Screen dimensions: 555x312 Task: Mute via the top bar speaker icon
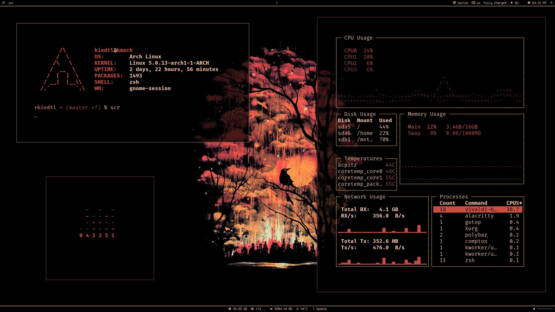[511, 3]
